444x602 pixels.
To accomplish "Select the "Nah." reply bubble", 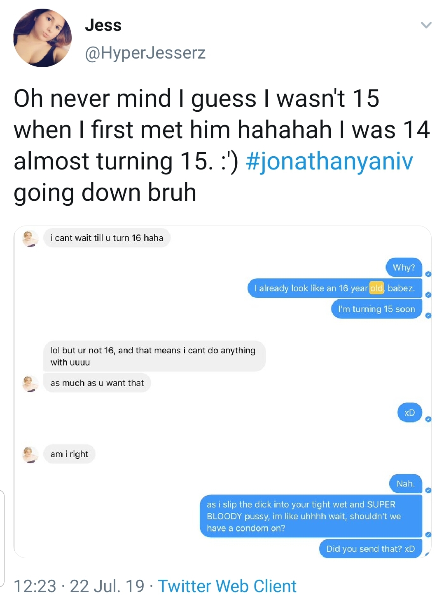I will pyautogui.click(x=406, y=484).
